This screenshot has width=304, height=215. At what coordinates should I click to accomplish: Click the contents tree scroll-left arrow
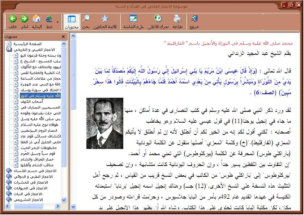point(8,206)
